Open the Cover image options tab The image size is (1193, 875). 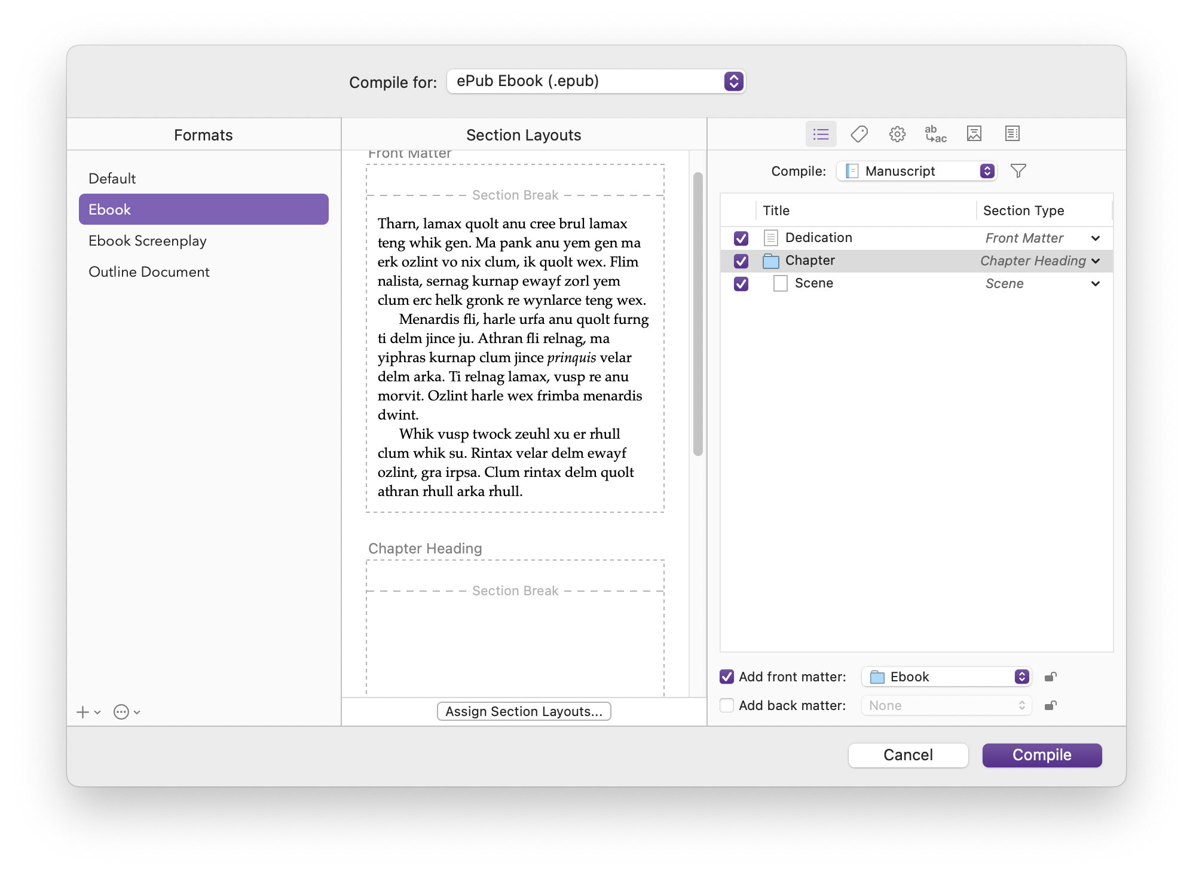974,134
